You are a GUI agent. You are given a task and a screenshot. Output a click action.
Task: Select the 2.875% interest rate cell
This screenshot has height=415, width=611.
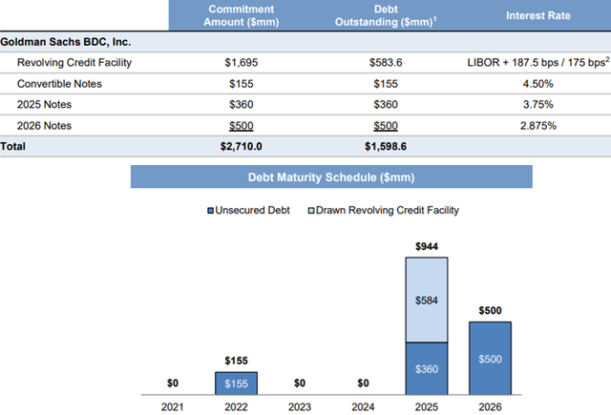click(538, 126)
